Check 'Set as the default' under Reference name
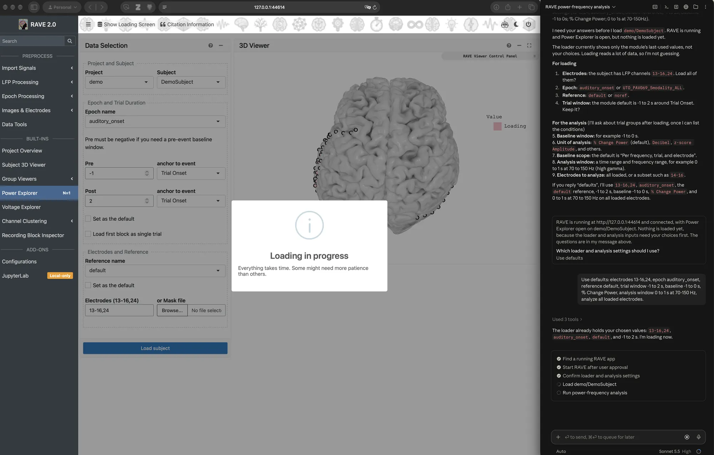The width and height of the screenshot is (714, 455). [x=88, y=285]
